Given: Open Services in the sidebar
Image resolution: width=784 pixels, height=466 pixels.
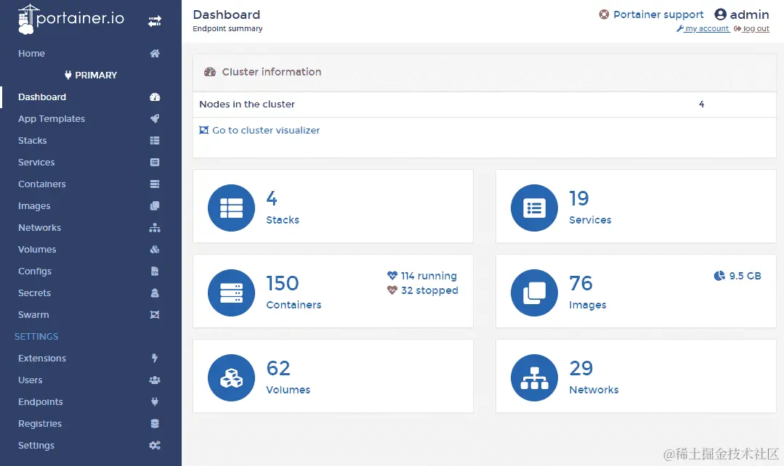Looking at the screenshot, I should pyautogui.click(x=36, y=163).
